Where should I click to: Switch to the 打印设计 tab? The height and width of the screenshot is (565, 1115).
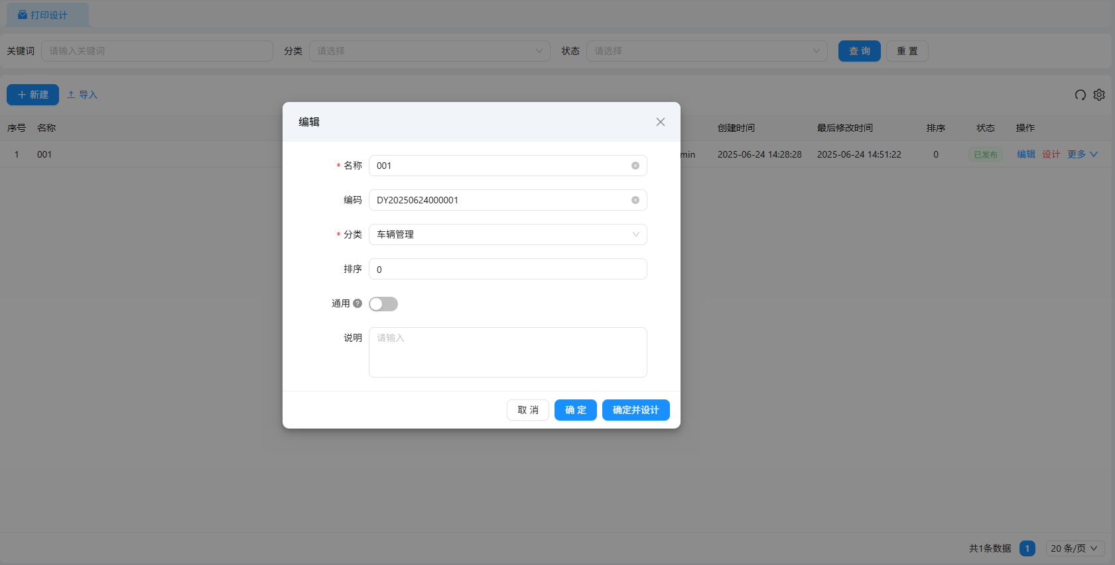coord(48,15)
